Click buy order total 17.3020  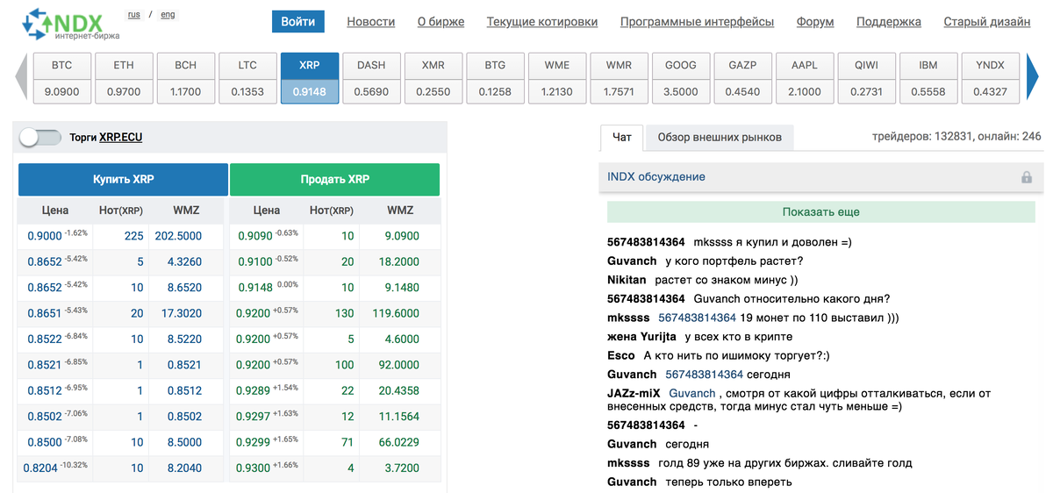point(181,313)
